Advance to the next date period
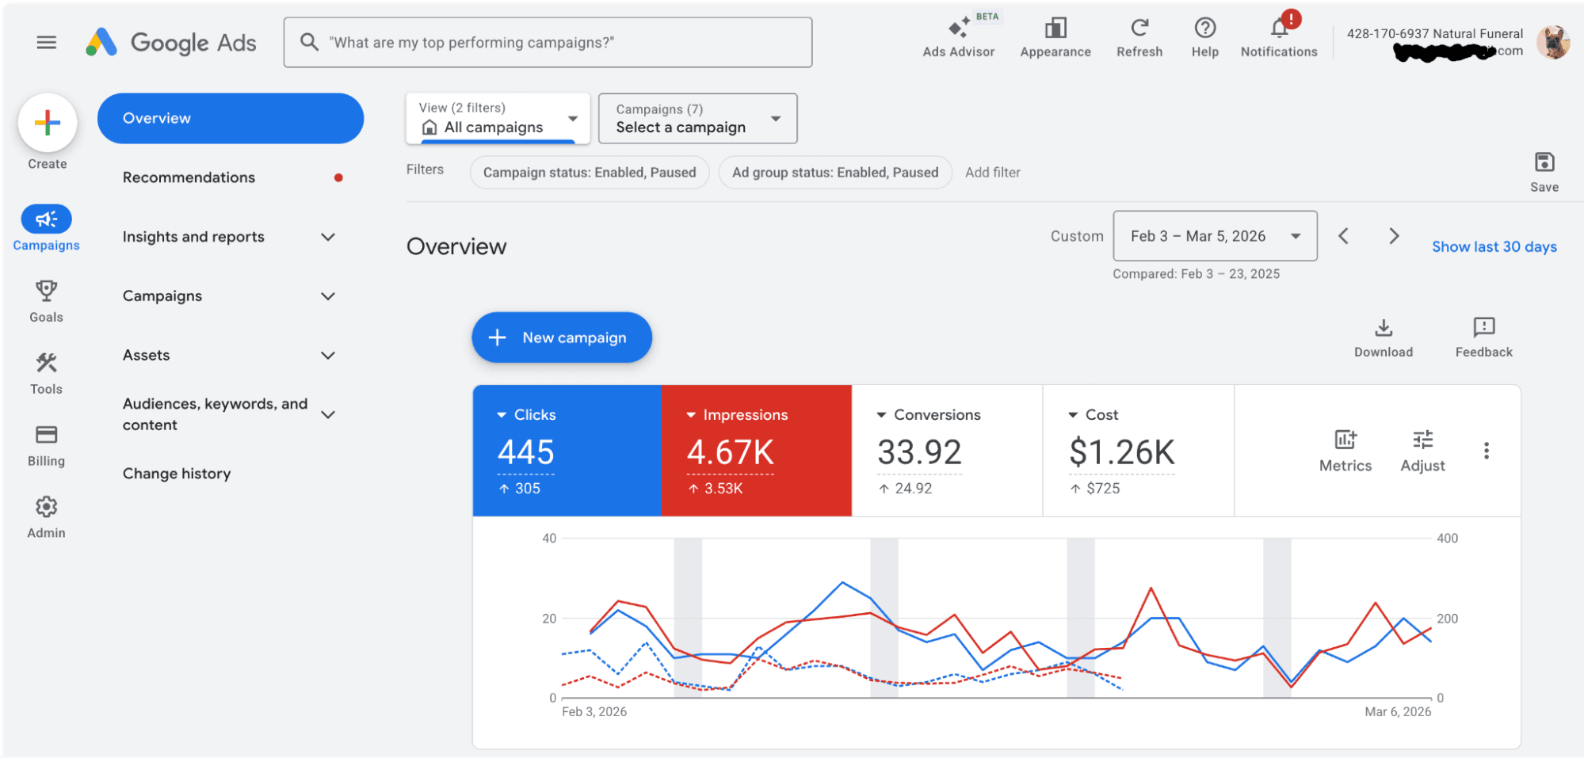The image size is (1584, 758). pos(1393,235)
